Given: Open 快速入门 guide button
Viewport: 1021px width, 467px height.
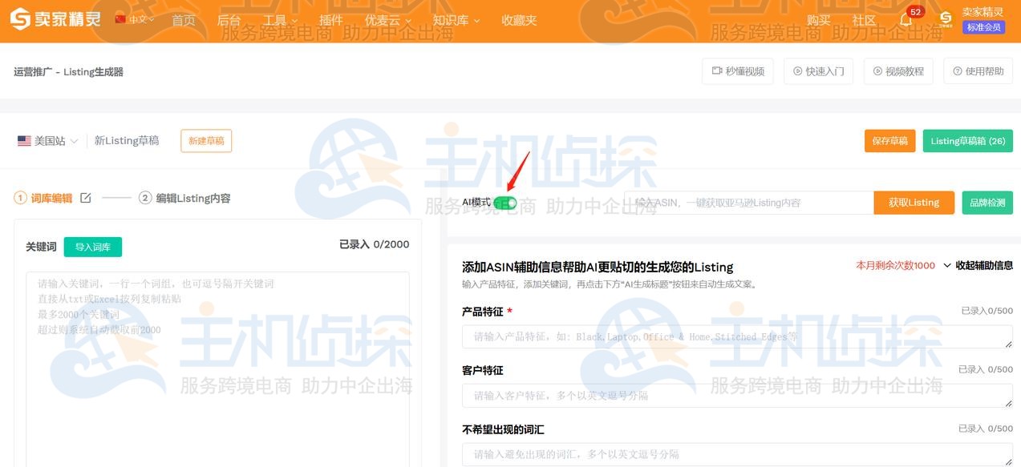Looking at the screenshot, I should tap(818, 71).
